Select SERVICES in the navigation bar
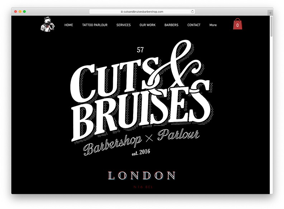Viewport: 284px width, 209px height. coord(124,25)
